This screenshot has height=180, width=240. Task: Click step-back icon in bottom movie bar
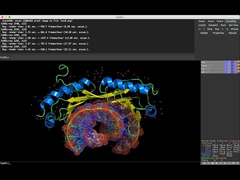pos(208,163)
